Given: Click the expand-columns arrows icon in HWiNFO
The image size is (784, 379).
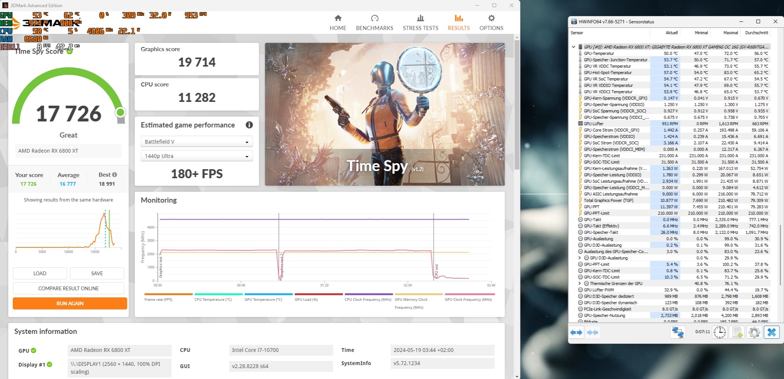Looking at the screenshot, I should click(576, 332).
